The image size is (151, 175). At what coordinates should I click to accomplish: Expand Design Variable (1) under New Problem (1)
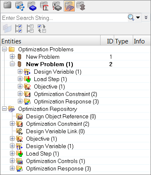pyautogui.click(x=20, y=72)
